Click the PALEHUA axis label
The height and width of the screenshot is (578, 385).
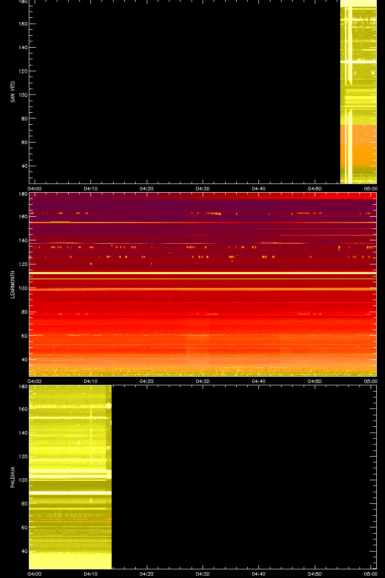(x=13, y=477)
